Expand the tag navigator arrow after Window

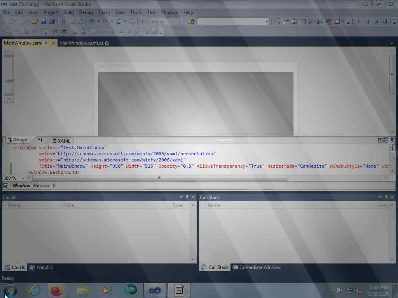[x=54, y=185]
